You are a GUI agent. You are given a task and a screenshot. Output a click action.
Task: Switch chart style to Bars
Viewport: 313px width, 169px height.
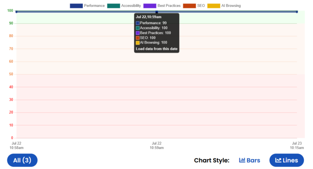249,160
